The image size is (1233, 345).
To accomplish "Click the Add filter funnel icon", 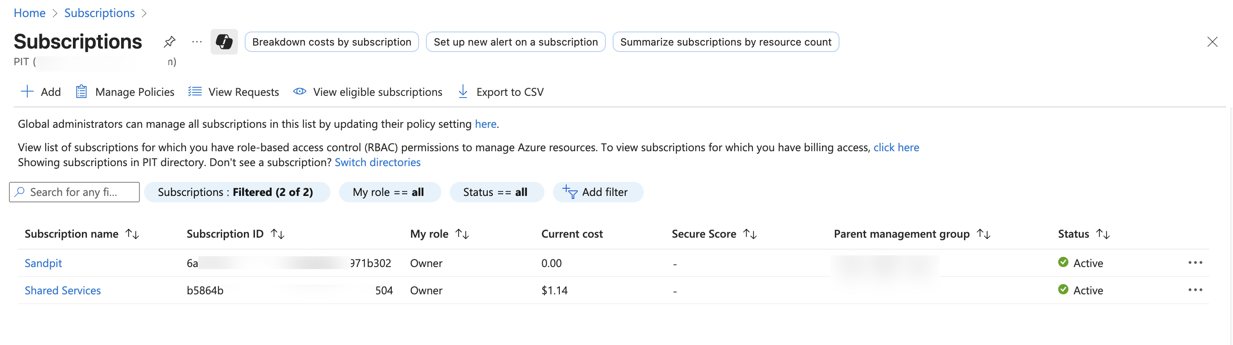I will coord(570,192).
